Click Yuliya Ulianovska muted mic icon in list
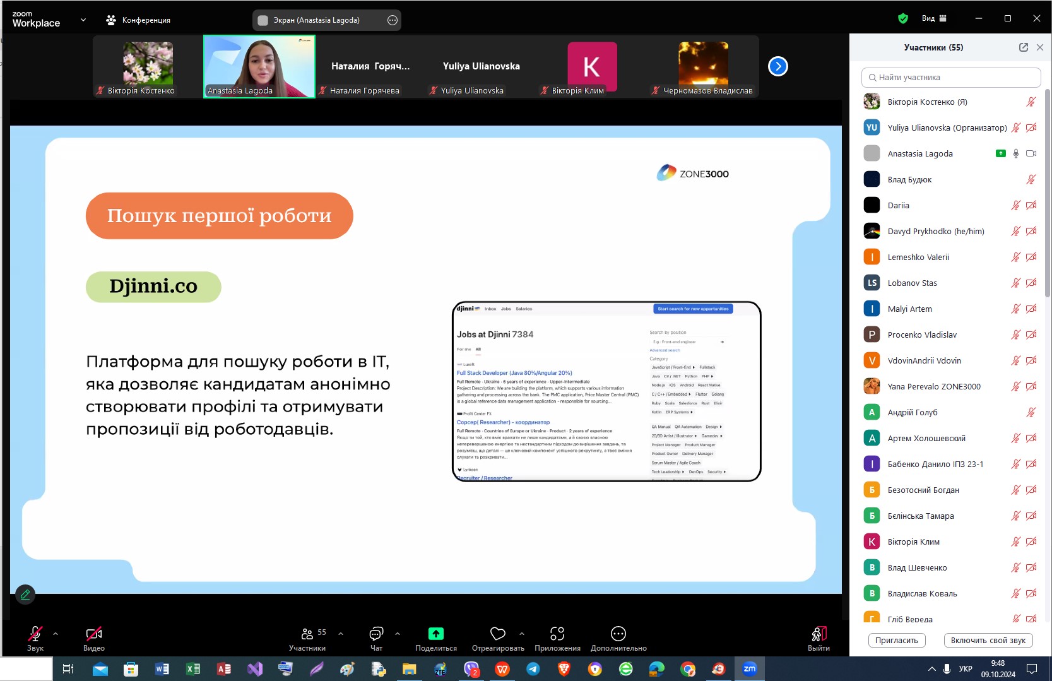The width and height of the screenshot is (1052, 681). (x=1016, y=127)
